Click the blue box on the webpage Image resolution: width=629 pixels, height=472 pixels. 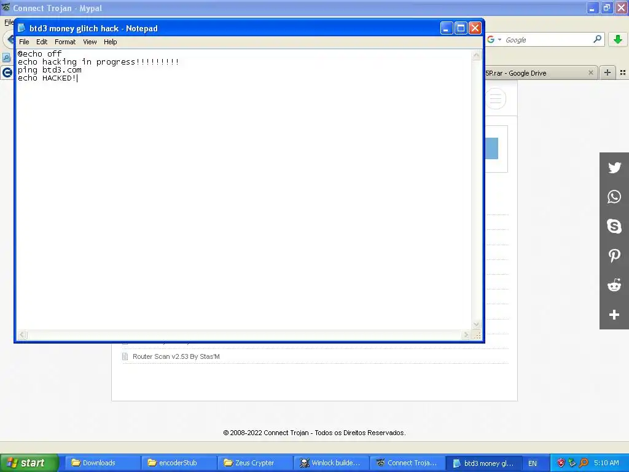492,148
